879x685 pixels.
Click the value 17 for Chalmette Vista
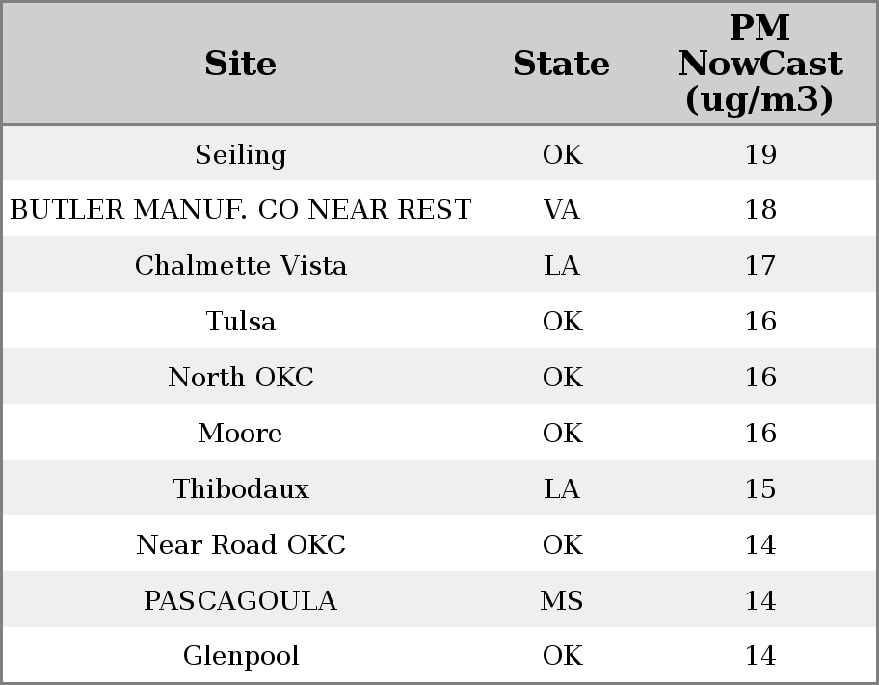(x=760, y=265)
